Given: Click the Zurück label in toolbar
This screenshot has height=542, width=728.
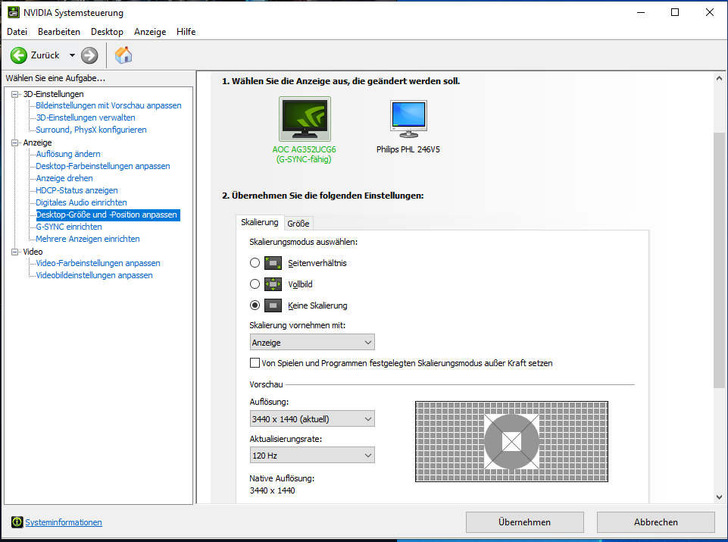Looking at the screenshot, I should coord(45,55).
